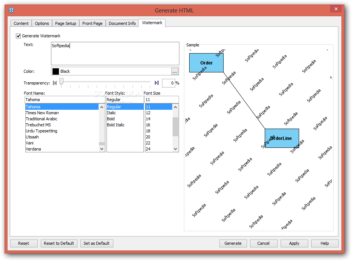Click the transparency percentage field
Viewport: 352px width, 261px height.
pyautogui.click(x=168, y=83)
